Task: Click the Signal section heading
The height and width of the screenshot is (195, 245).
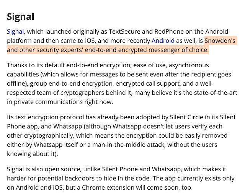Action: (x=21, y=16)
